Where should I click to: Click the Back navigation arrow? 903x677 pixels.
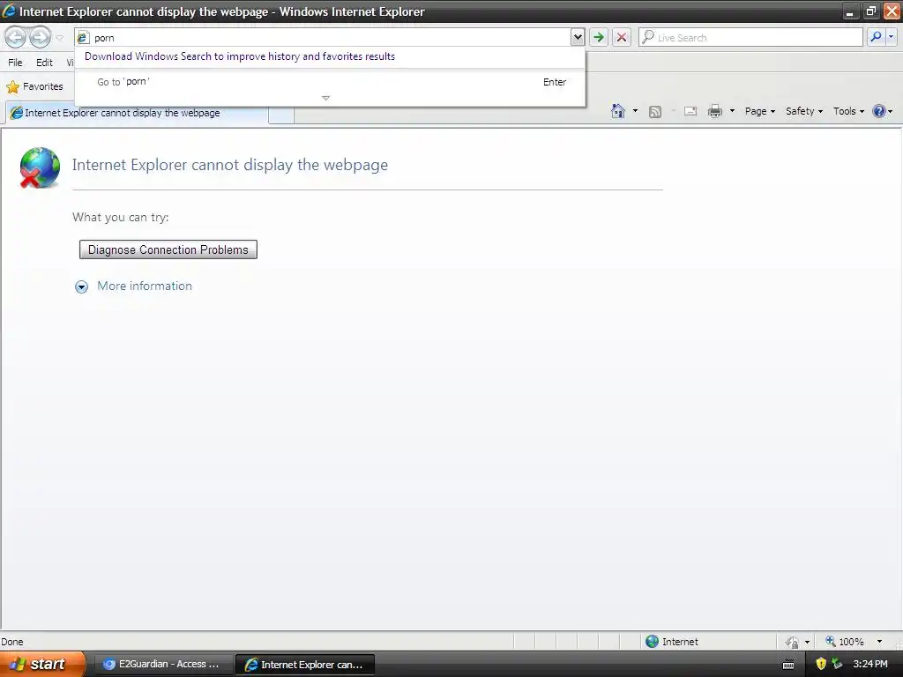[x=16, y=37]
